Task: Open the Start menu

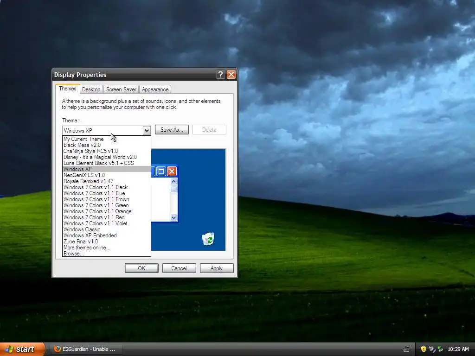Action: (22, 349)
